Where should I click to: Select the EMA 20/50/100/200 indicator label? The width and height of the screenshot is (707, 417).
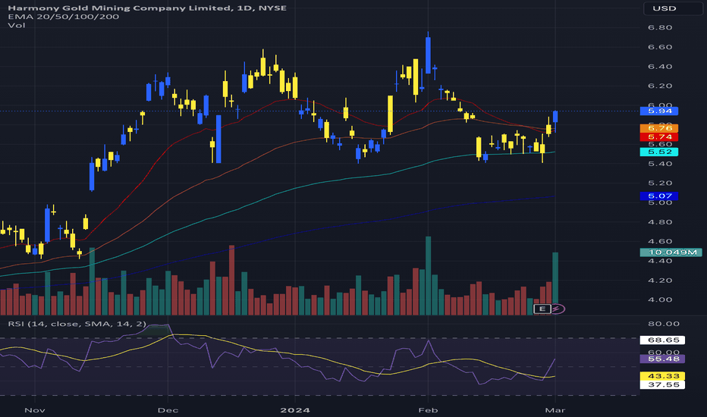64,17
